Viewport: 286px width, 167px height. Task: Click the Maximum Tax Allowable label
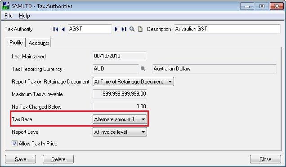(x=37, y=94)
